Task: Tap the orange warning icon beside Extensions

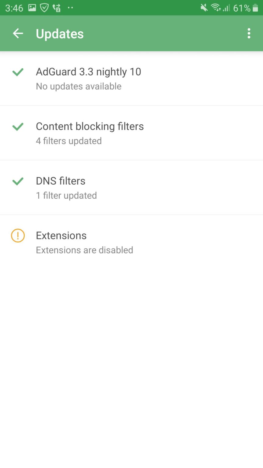Action: coord(18,236)
